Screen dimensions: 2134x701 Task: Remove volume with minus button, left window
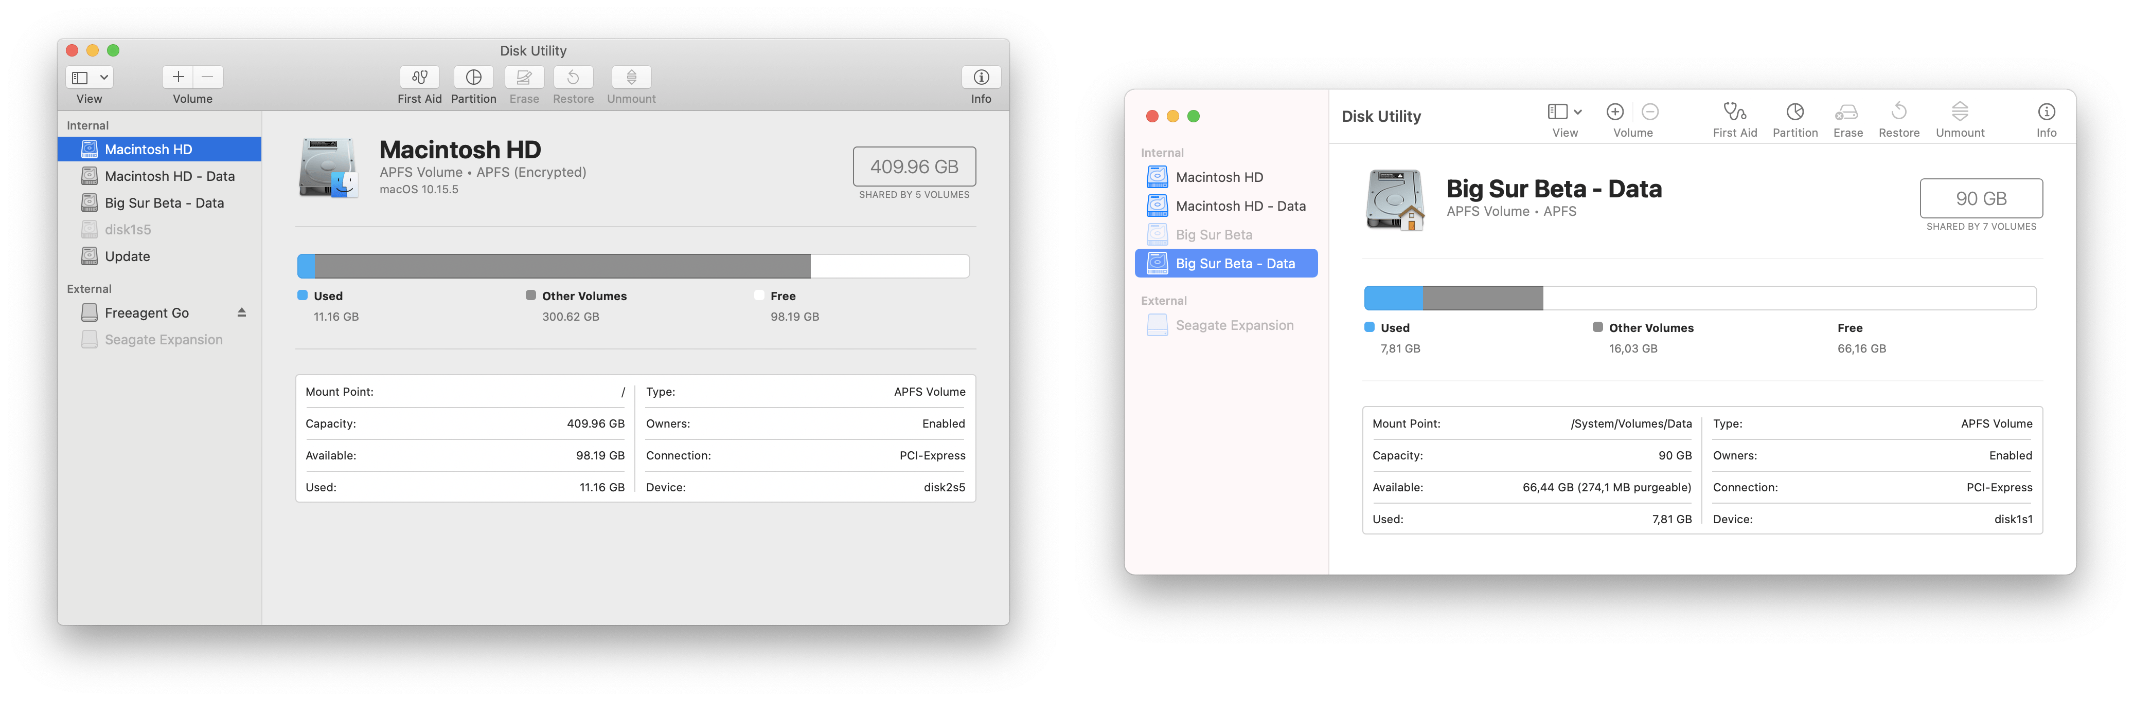208,77
